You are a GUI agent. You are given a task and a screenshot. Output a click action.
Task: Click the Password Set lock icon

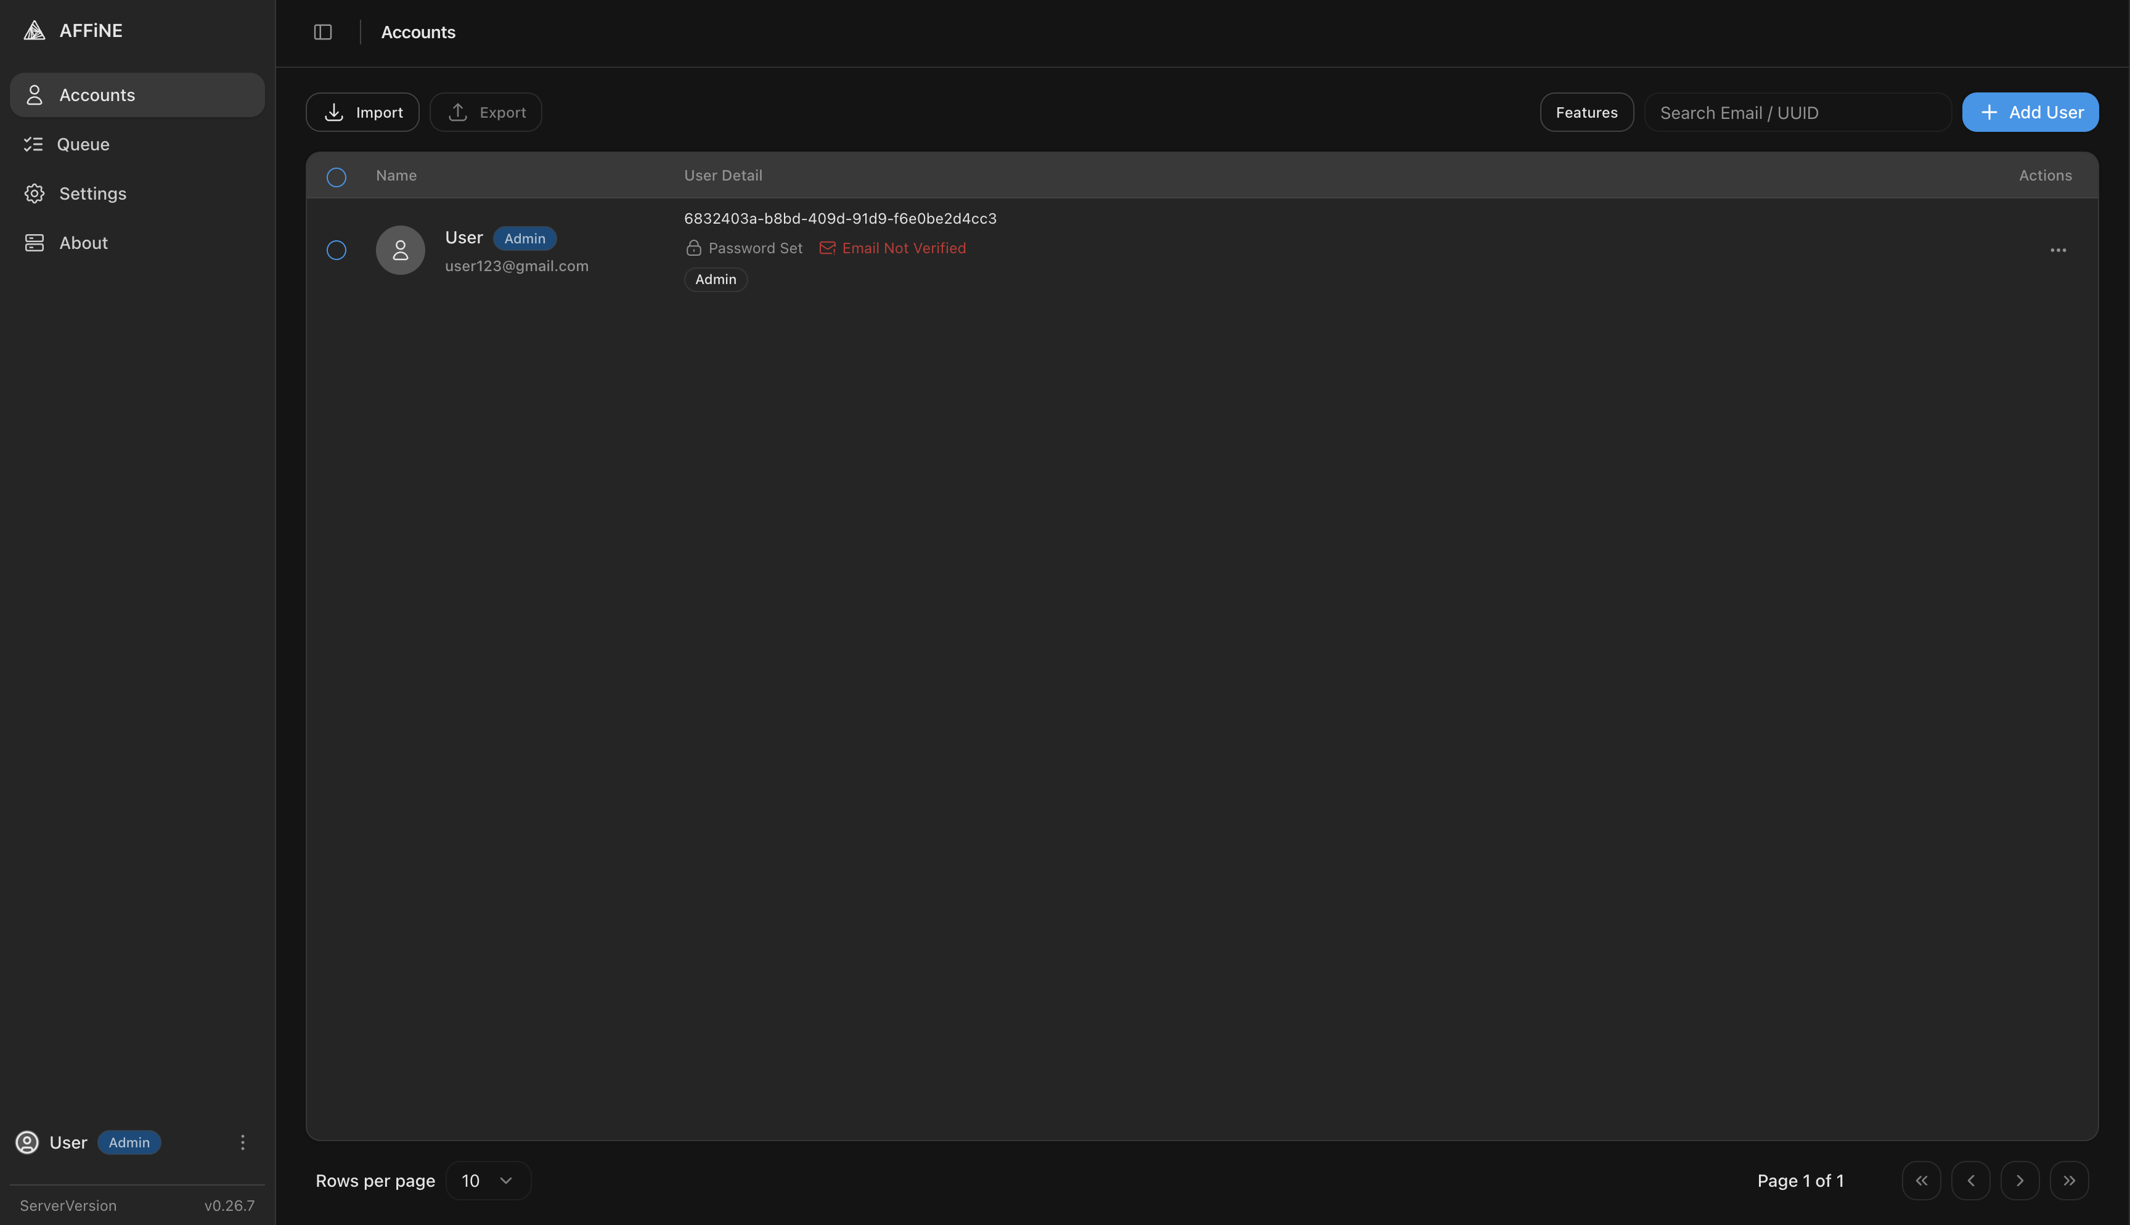(693, 247)
